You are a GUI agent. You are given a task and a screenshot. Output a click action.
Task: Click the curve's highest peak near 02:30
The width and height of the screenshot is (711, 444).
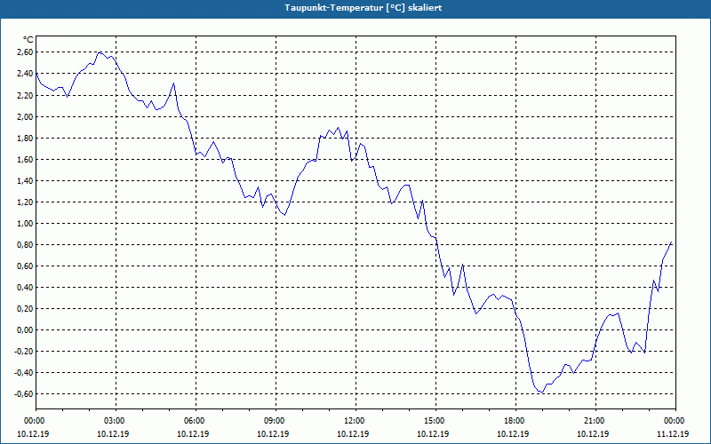[100, 52]
